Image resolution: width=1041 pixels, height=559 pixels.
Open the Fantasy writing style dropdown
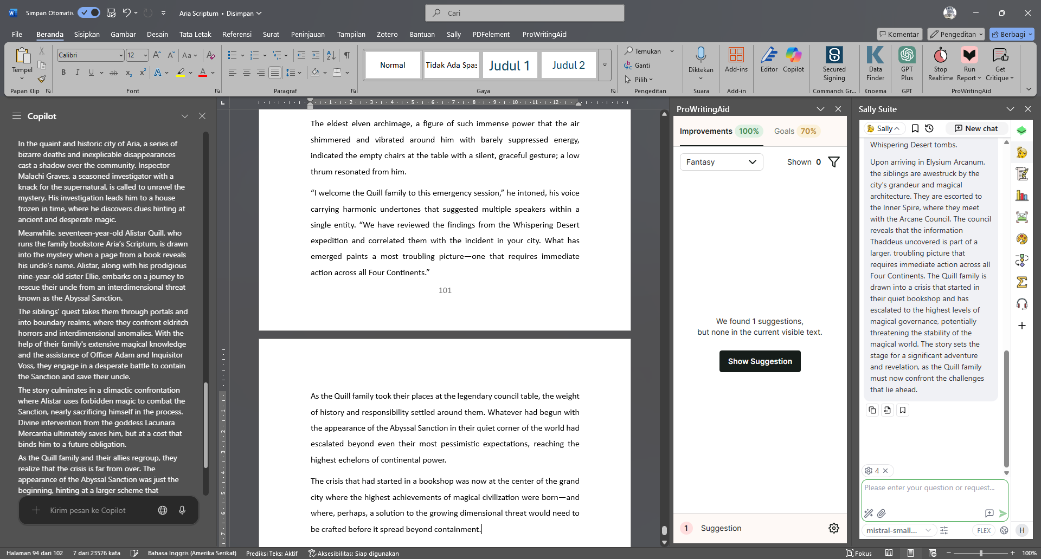pyautogui.click(x=721, y=162)
